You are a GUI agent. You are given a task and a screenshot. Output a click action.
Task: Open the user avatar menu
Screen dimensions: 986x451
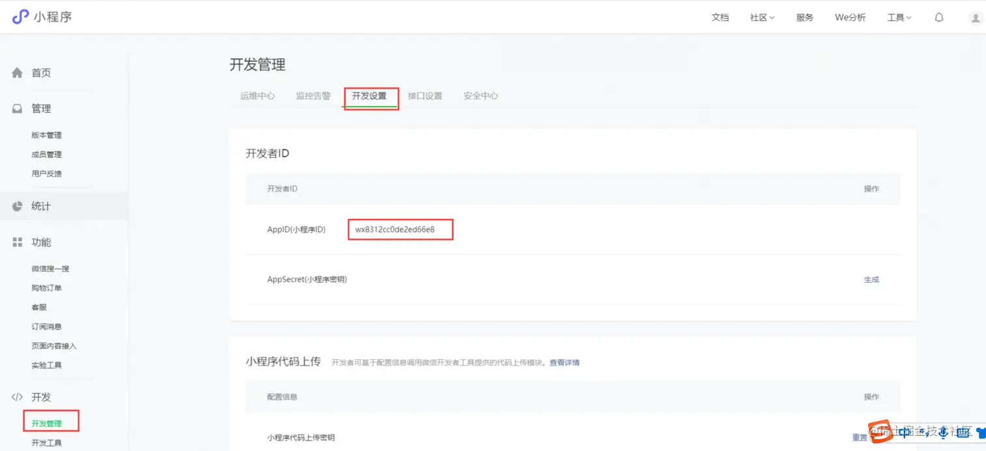tap(976, 18)
